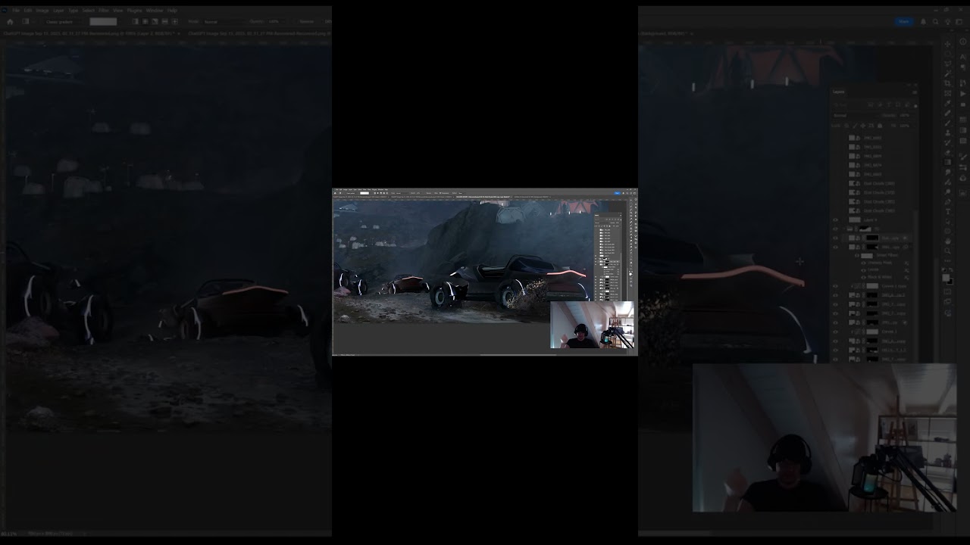Open the Image menu
This screenshot has width=970, height=545.
42,10
